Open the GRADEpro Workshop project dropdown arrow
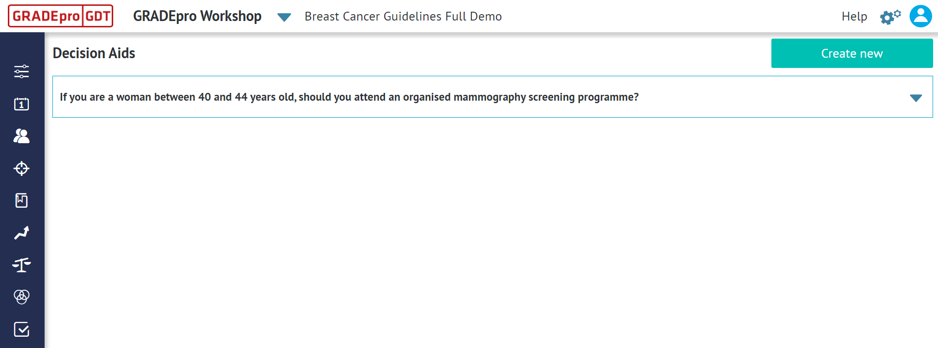 284,17
